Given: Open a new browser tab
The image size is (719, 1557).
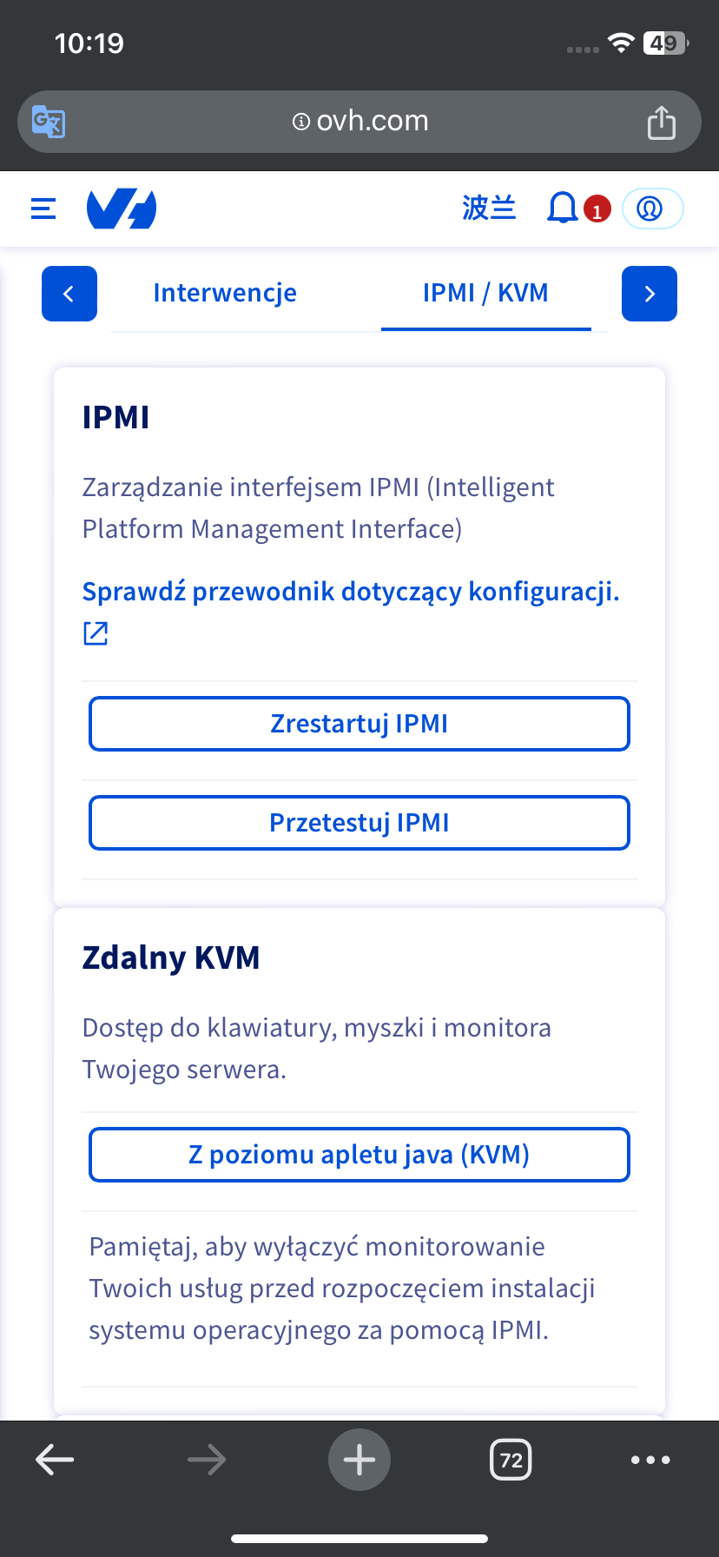Looking at the screenshot, I should tap(359, 1460).
